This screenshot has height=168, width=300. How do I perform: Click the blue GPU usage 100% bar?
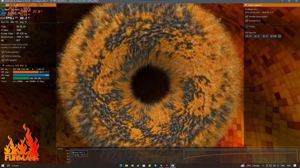(31, 75)
